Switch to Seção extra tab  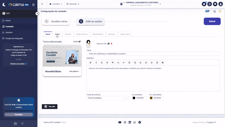[x=125, y=34]
